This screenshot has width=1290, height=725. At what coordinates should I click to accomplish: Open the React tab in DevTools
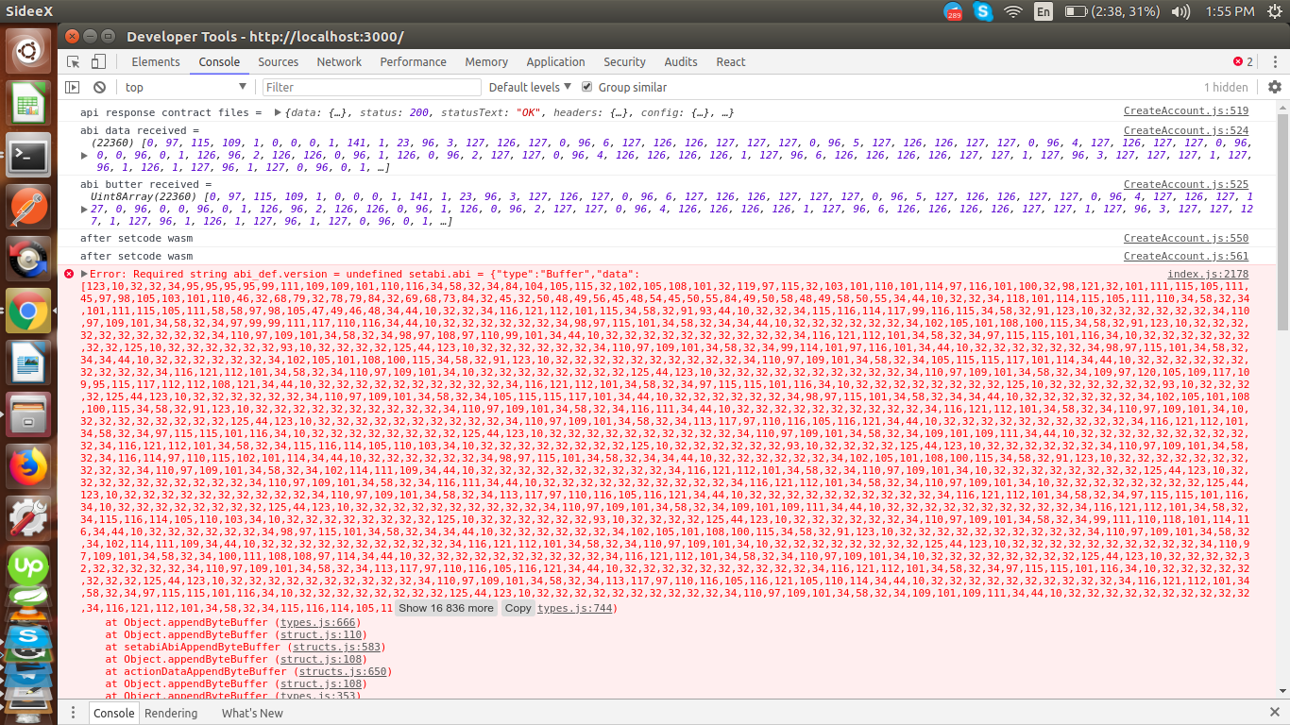[730, 61]
